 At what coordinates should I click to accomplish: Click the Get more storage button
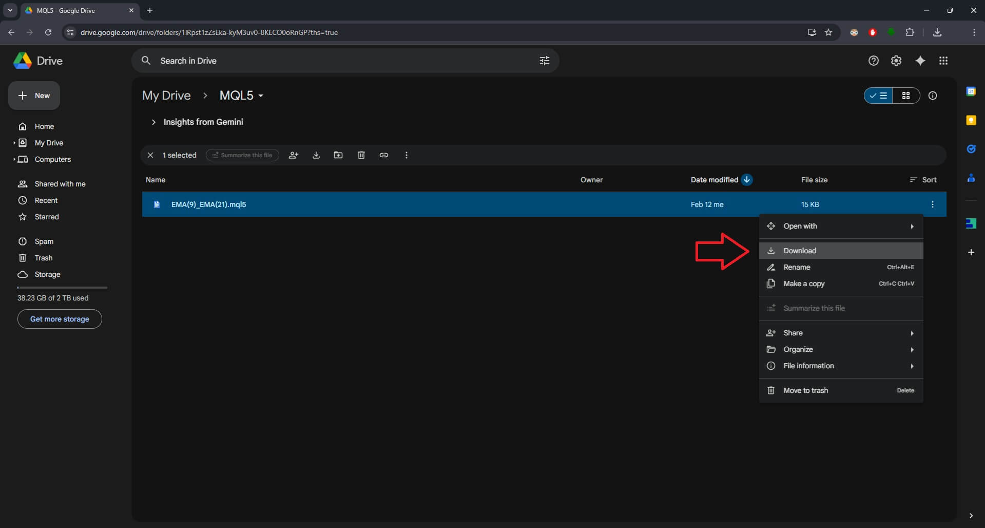pyautogui.click(x=60, y=319)
